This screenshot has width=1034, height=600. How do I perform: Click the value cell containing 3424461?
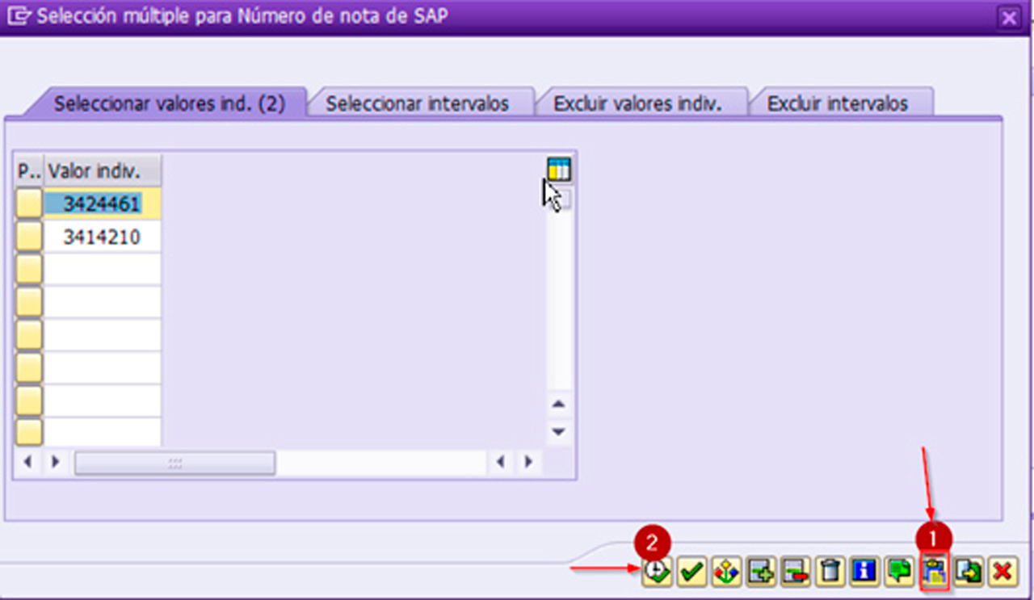click(102, 203)
